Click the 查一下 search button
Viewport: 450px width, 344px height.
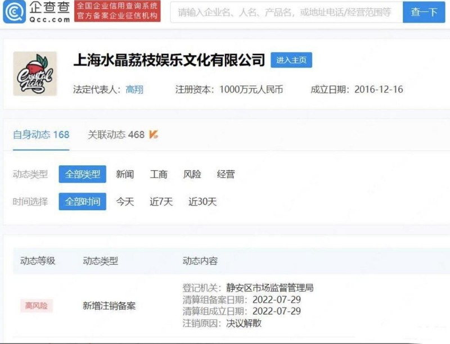425,13
